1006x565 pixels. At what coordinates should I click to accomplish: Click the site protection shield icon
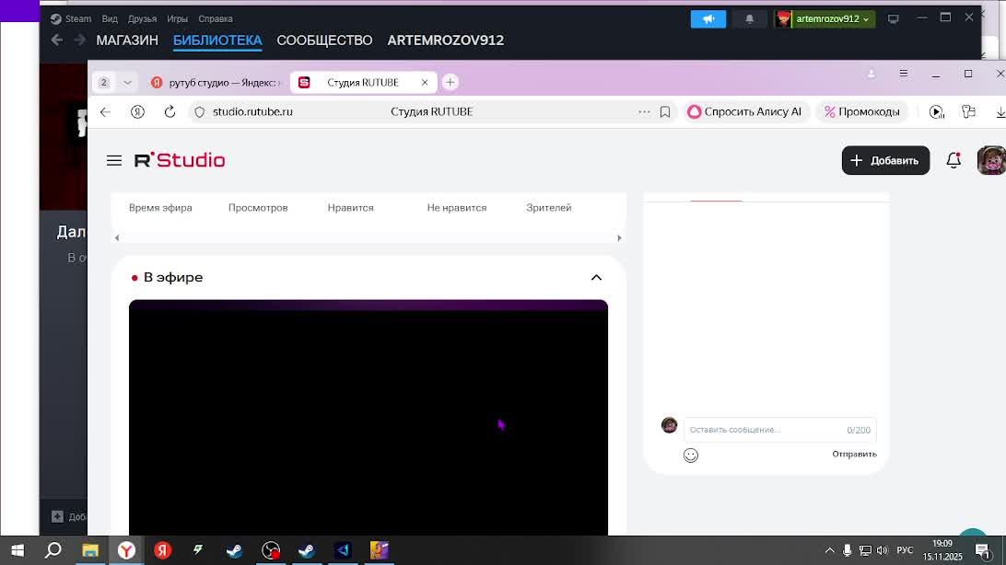tap(200, 112)
